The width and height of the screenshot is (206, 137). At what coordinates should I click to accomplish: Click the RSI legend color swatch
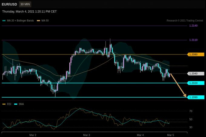point(4,104)
